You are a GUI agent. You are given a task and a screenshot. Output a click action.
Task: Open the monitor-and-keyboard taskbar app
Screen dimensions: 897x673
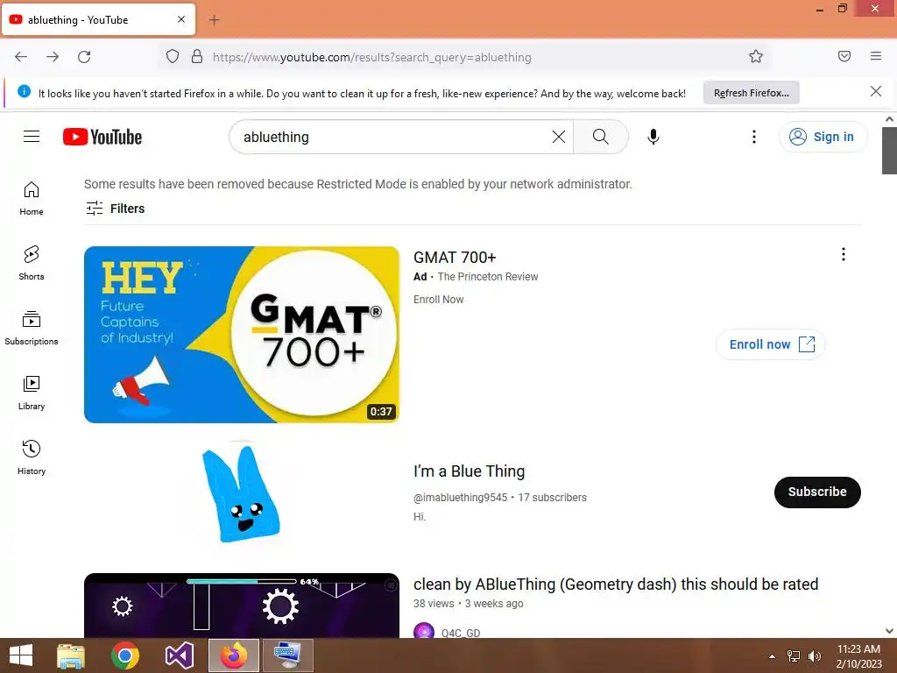[287, 655]
